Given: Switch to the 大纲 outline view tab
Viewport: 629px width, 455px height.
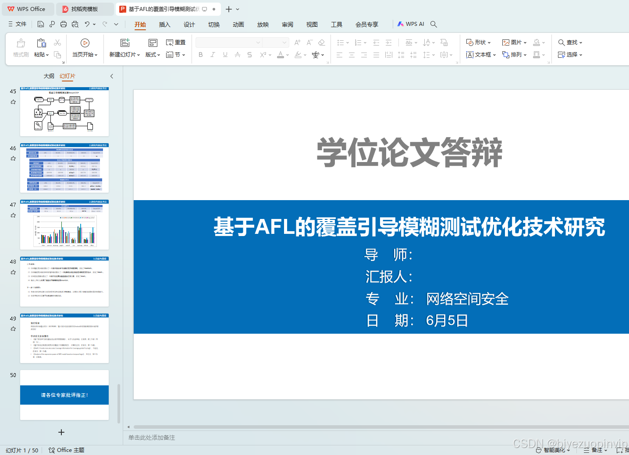Looking at the screenshot, I should (48, 76).
